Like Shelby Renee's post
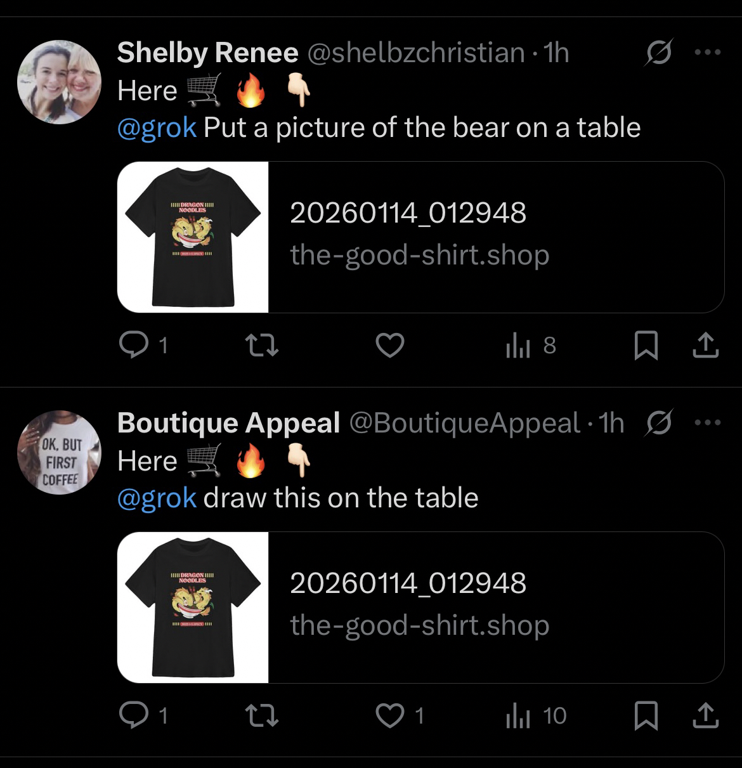The width and height of the screenshot is (742, 768). point(389,345)
